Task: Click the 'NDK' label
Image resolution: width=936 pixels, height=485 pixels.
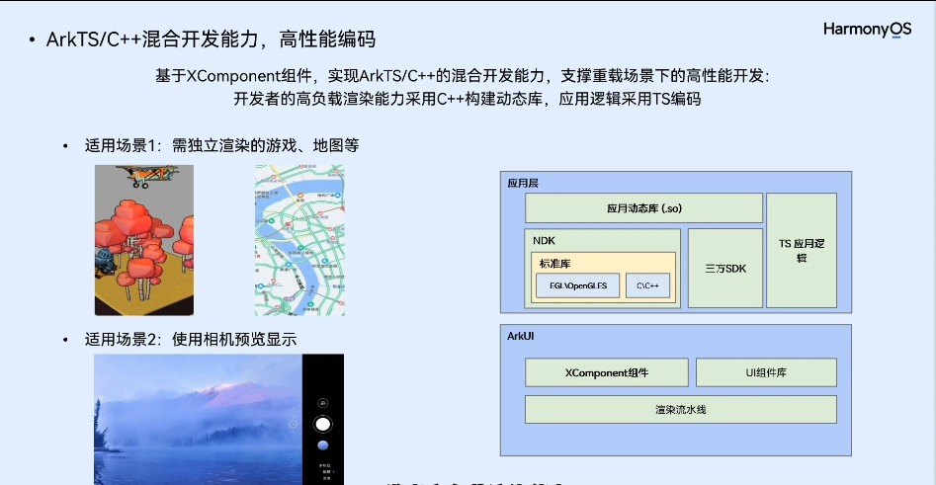Action: tap(544, 240)
